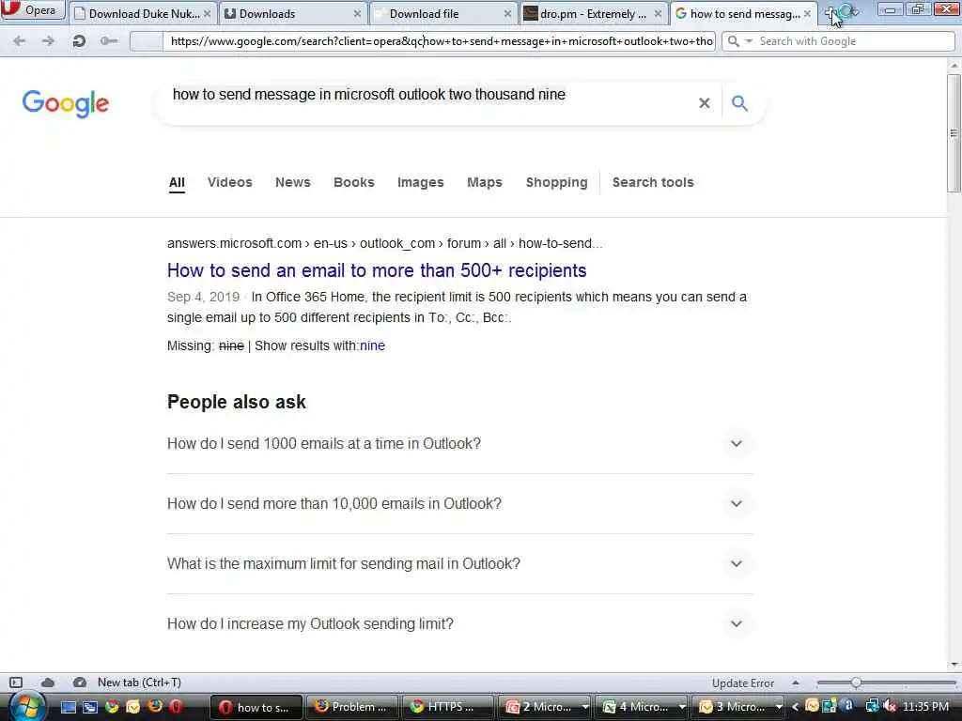The height and width of the screenshot is (721, 962).
Task: Click the Google search query box
Action: tap(429, 95)
